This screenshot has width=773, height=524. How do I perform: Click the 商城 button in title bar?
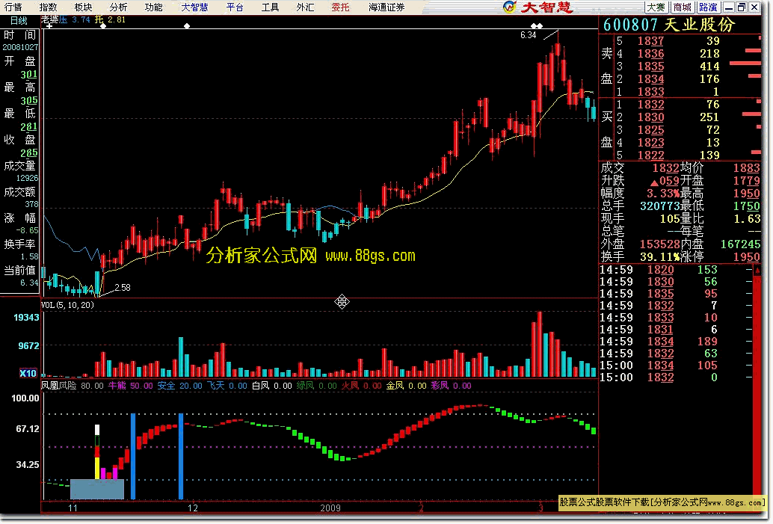click(683, 7)
